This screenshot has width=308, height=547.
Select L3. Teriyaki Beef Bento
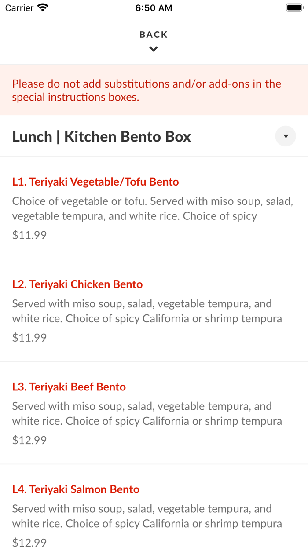point(69,387)
